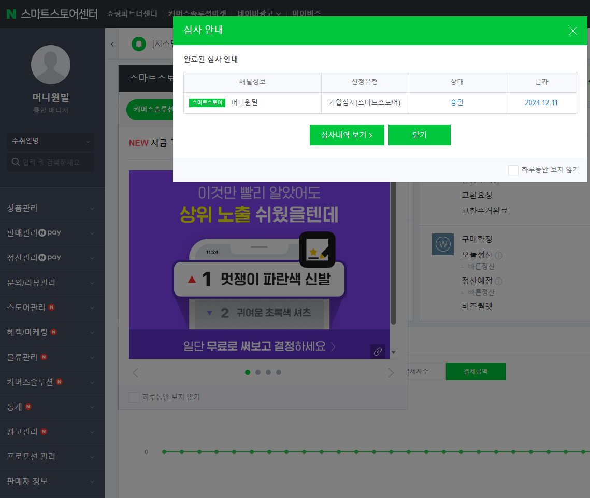Select the first banner pagination dot
Screen dimensions: 590x498
point(247,372)
